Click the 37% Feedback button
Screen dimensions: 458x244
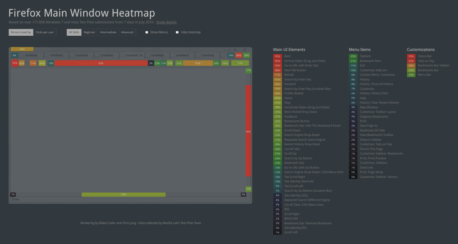point(240,63)
